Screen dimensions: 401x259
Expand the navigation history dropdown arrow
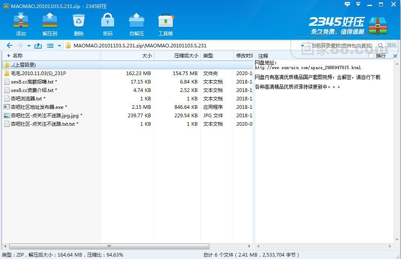click(x=29, y=46)
